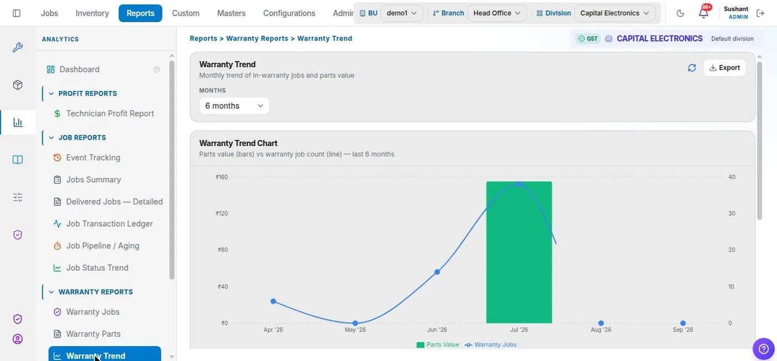
Task: Toggle the Parts Value legend entry
Action: click(x=438, y=345)
